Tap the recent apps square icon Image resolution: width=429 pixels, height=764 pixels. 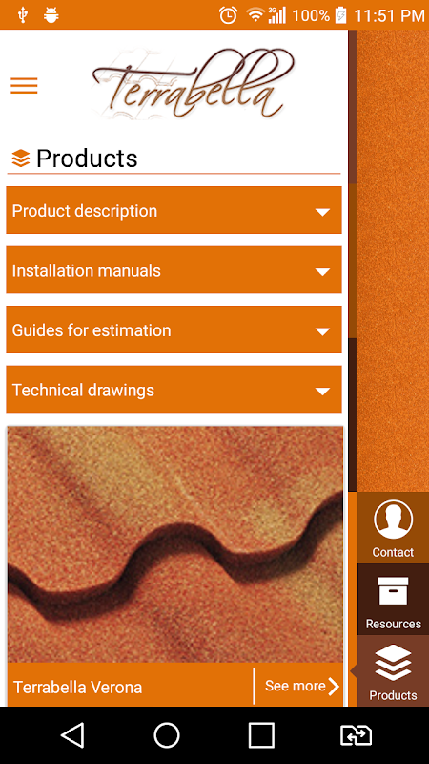[x=261, y=734]
